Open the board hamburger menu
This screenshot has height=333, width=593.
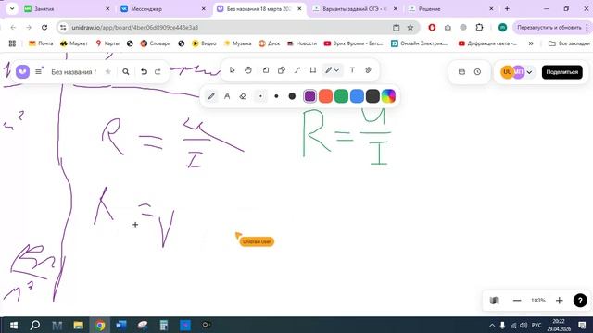(39, 71)
